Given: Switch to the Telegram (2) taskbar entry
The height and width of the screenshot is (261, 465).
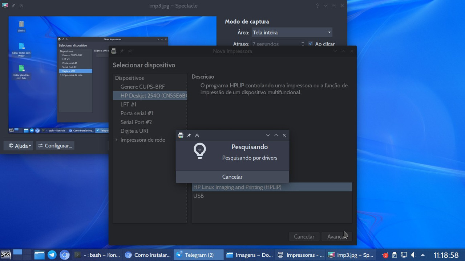Looking at the screenshot, I should click(x=199, y=255).
